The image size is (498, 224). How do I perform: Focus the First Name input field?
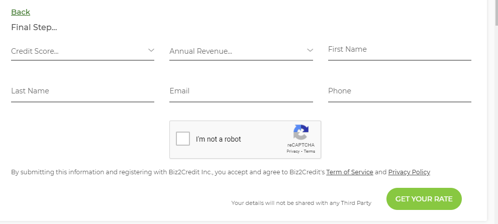(x=399, y=50)
